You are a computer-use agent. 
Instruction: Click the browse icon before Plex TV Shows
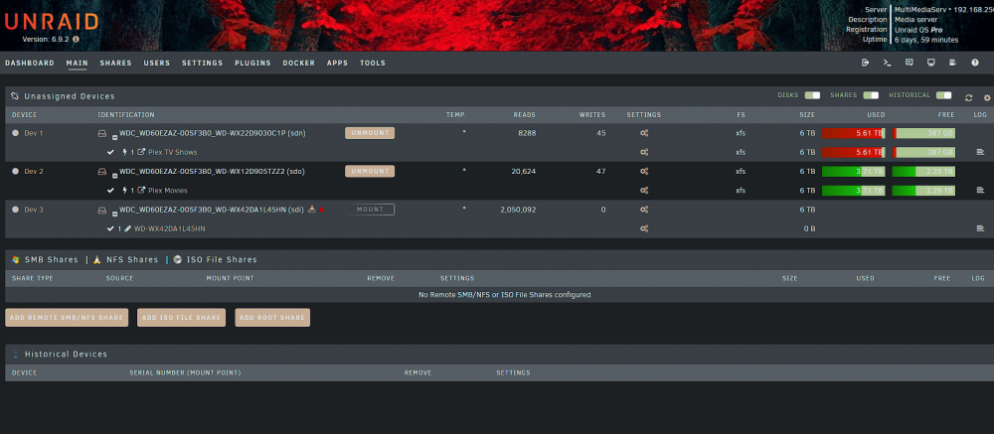(x=141, y=152)
